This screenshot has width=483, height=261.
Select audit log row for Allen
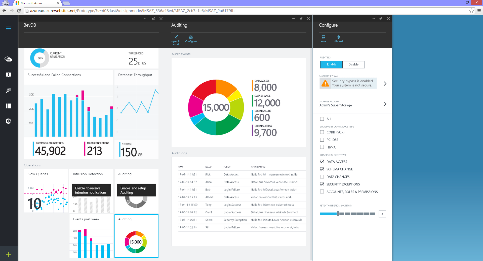pyautogui.click(x=242, y=182)
